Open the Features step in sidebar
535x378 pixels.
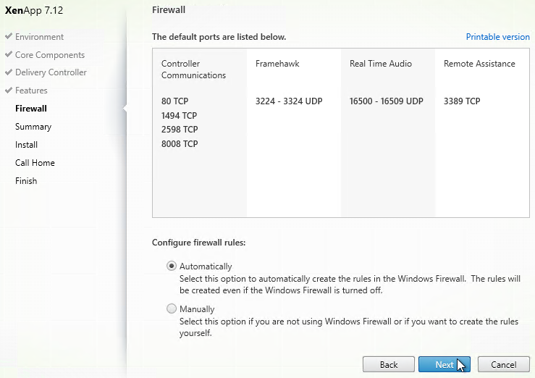(31, 91)
